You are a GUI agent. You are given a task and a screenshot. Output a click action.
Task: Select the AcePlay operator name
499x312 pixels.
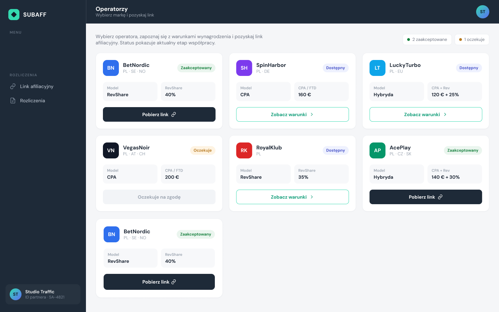click(400, 148)
